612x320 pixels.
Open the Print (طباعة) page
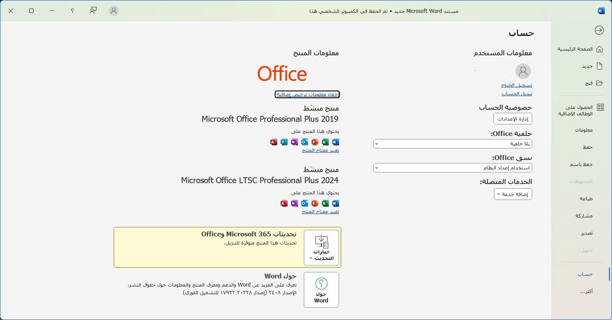coord(586,199)
